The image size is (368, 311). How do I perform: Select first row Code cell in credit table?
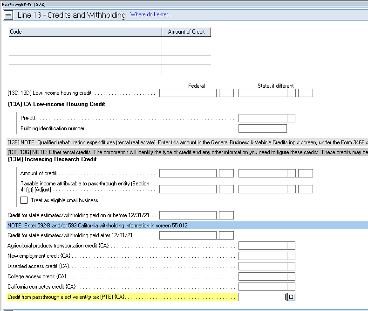[85, 42]
